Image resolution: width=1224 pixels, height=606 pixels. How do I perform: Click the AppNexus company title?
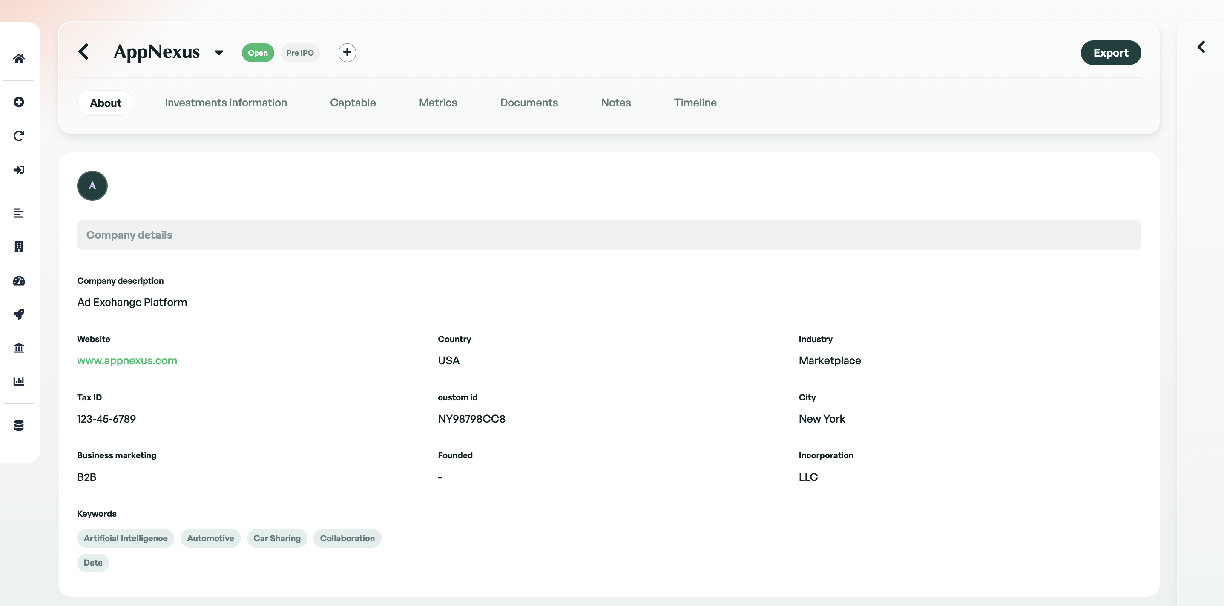click(157, 52)
